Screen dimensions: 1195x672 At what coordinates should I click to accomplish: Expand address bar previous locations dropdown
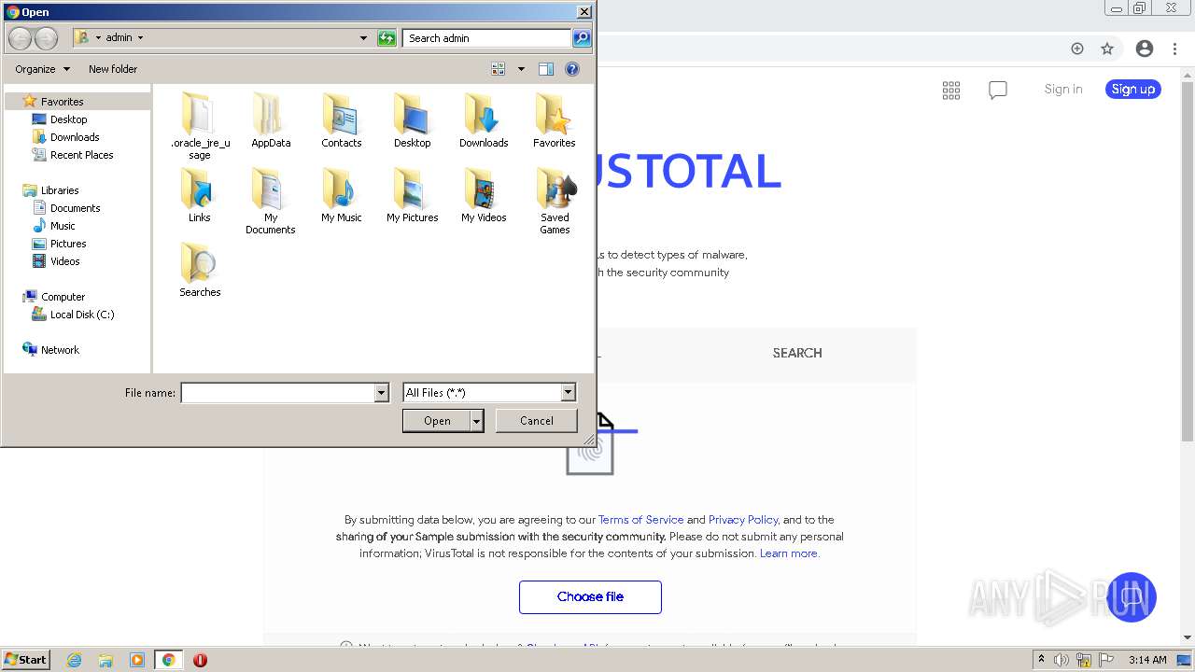(x=363, y=38)
